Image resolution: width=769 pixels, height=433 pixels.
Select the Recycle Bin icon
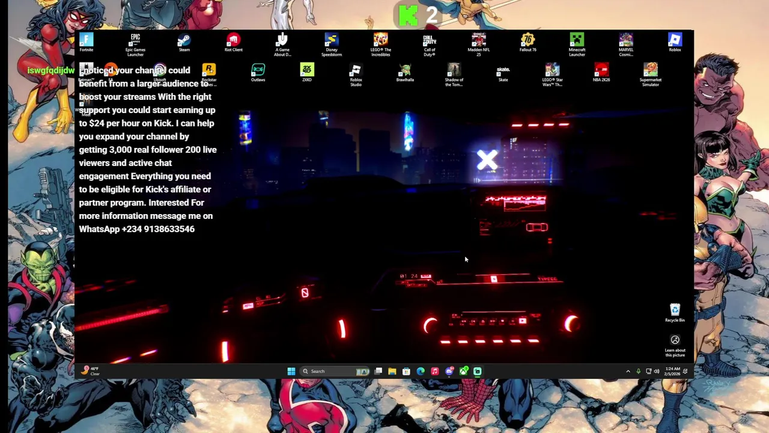pyautogui.click(x=675, y=313)
